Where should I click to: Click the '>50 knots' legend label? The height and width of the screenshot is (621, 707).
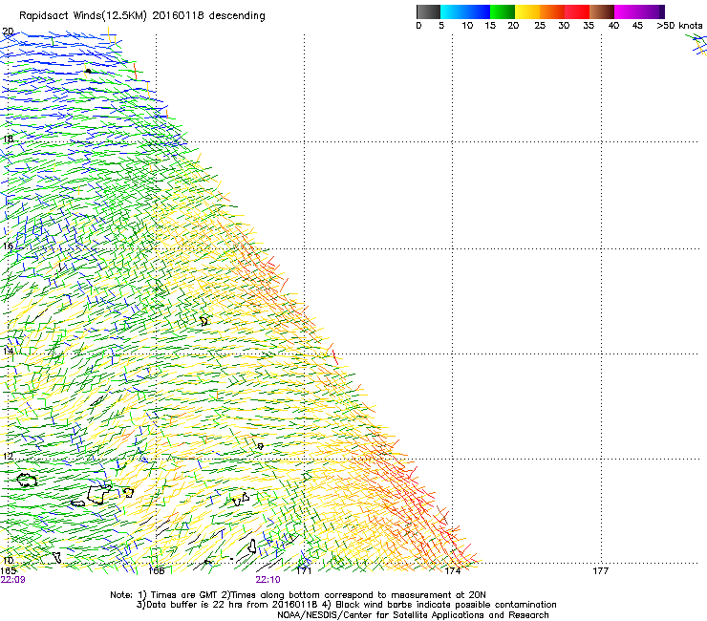coord(679,25)
